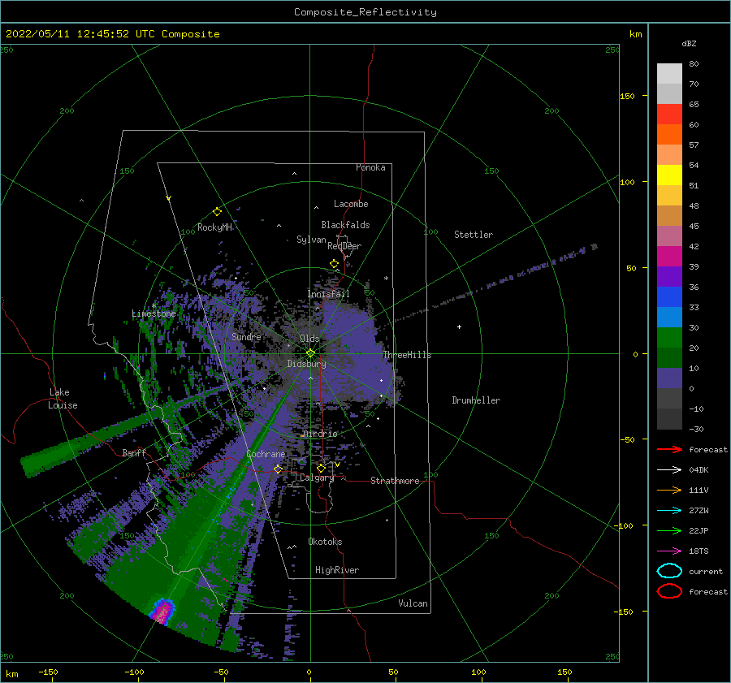Click the RedDeer city label
The height and width of the screenshot is (683, 731).
tap(344, 246)
